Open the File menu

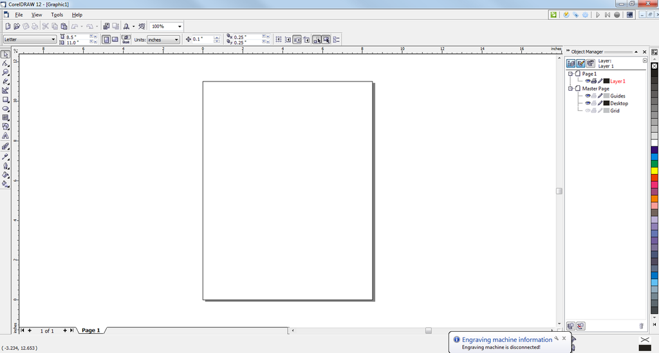tap(19, 15)
